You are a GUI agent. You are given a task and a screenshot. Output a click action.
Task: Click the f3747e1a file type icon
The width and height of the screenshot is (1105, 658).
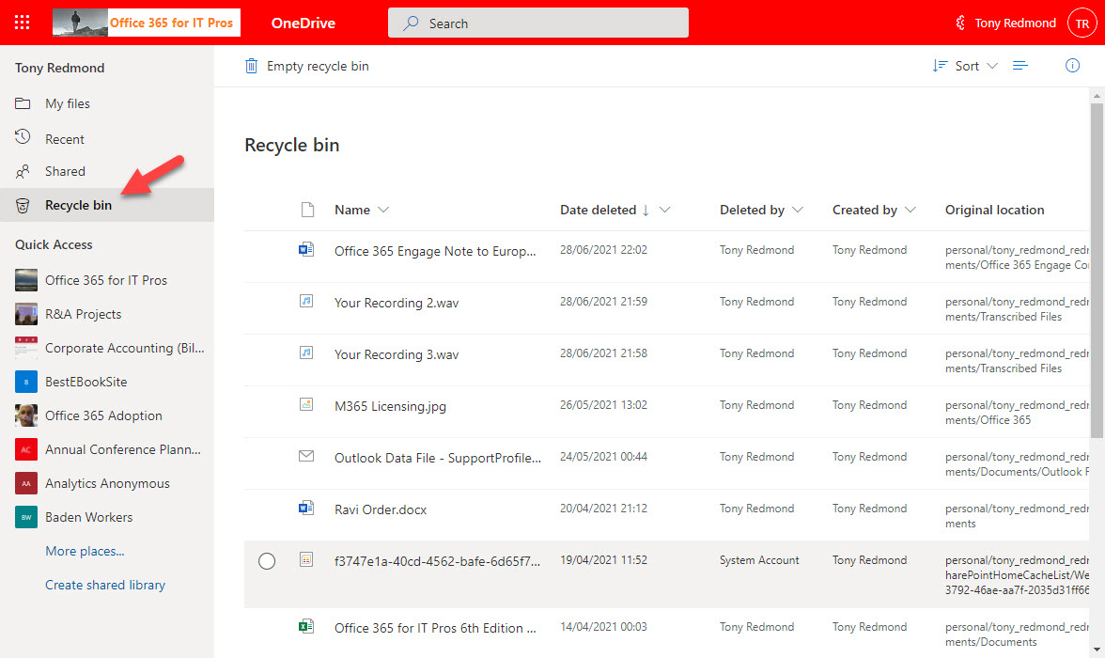click(306, 559)
